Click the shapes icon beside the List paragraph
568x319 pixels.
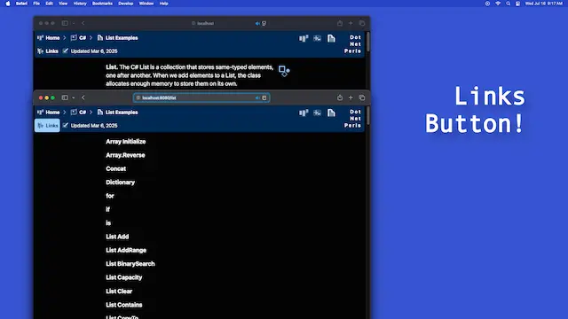[x=284, y=71]
